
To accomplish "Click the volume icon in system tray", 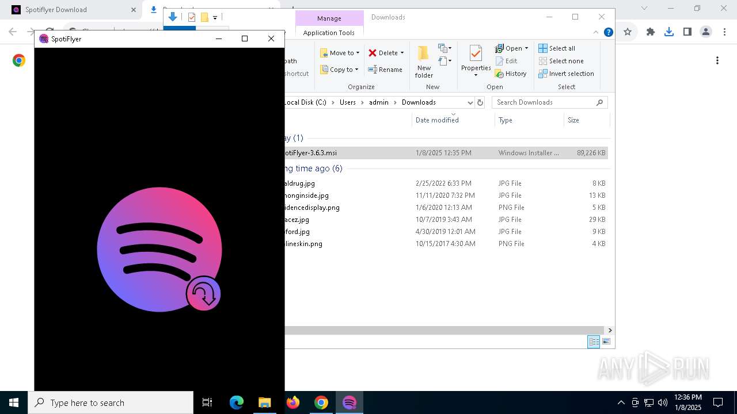I will (663, 402).
